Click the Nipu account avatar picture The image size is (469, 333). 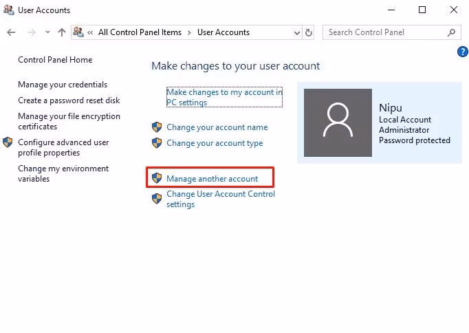(338, 122)
